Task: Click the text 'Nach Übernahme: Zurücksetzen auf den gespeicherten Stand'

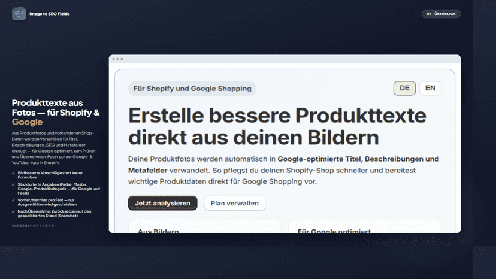Action: [x=55, y=214]
